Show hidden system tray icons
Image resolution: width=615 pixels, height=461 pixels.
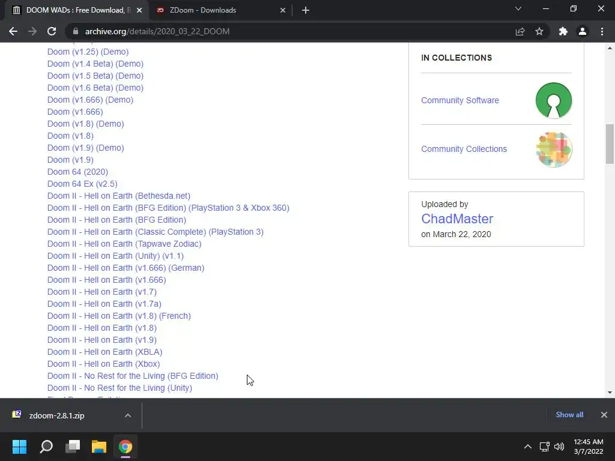point(528,447)
